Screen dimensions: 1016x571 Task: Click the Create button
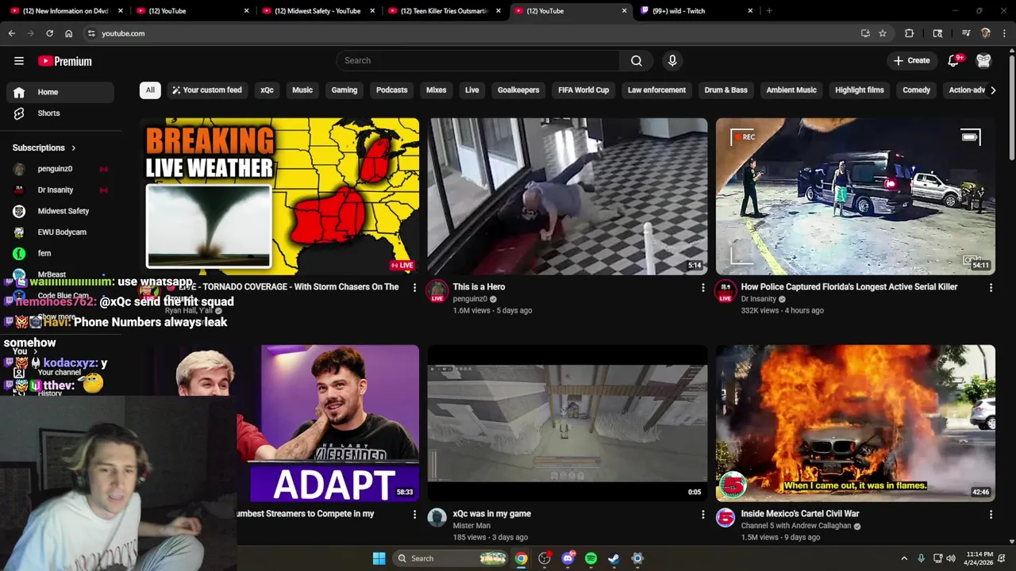[912, 60]
